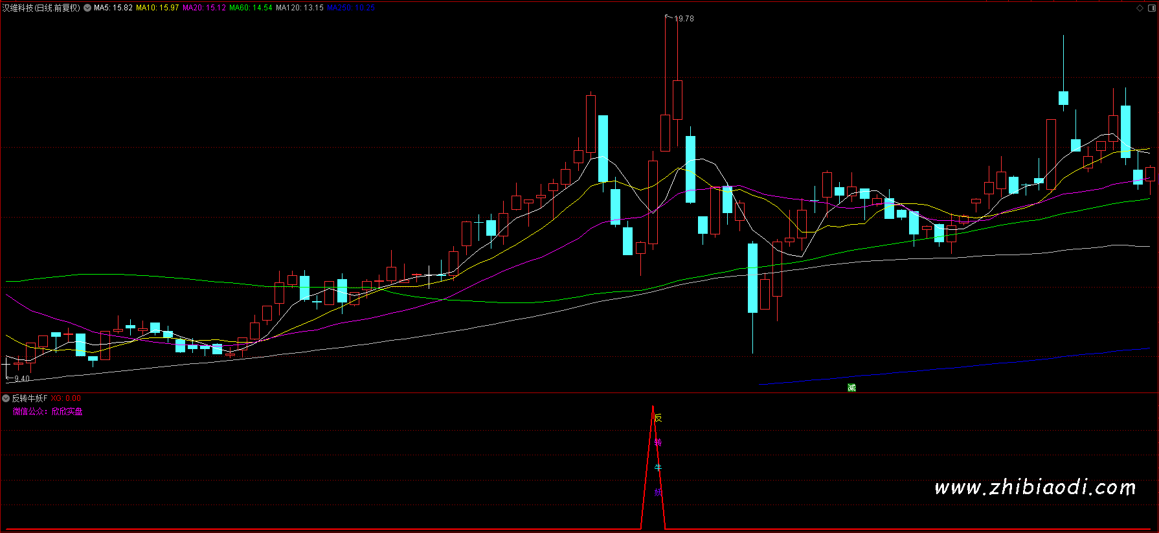Click the MA120: 13.15 moving average label
Viewport: 1159px width, 533px height.
tap(299, 8)
